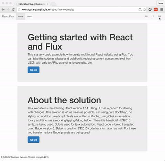Screen dimensions: 165x161
Task: Open the zoom magnifier icon in address bar
Action: pyautogui.click(x=140, y=10)
